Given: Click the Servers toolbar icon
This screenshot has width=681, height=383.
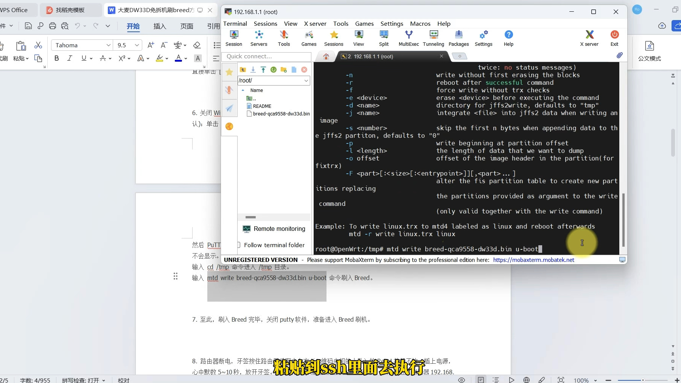Looking at the screenshot, I should coord(259,39).
